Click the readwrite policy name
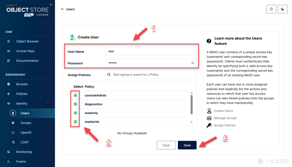Viewport: 292px width, 167px height. pos(92,122)
